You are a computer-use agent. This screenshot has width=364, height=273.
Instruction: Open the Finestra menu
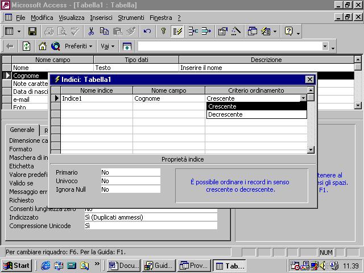[160, 18]
